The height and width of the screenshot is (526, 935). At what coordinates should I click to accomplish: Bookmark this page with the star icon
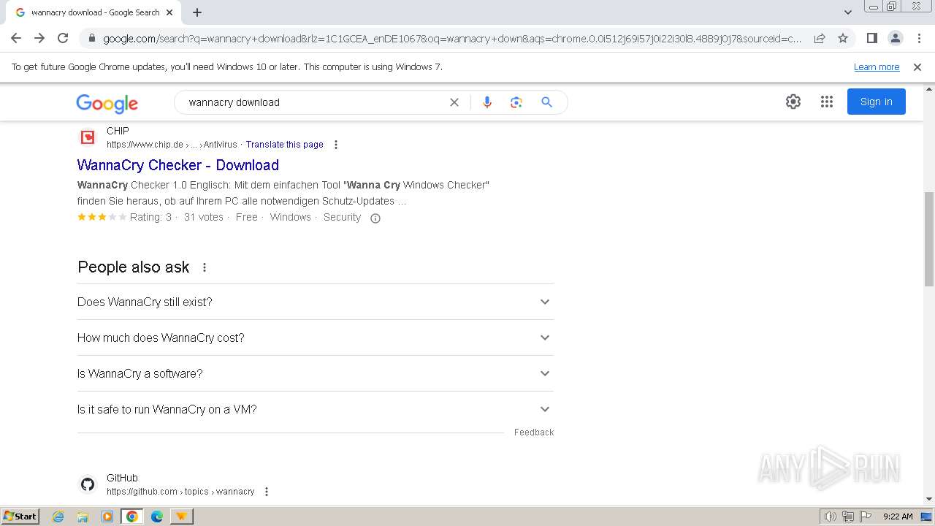[843, 38]
